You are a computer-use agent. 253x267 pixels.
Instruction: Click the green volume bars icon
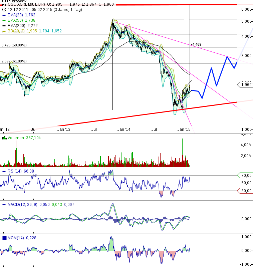(4, 138)
